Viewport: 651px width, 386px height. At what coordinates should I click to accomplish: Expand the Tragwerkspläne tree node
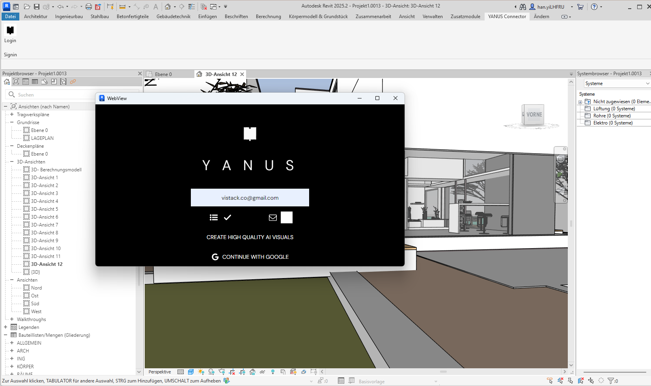12,115
